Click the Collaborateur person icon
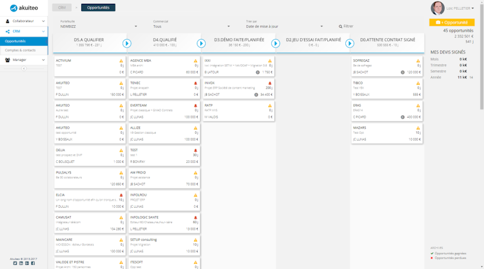 8,21
